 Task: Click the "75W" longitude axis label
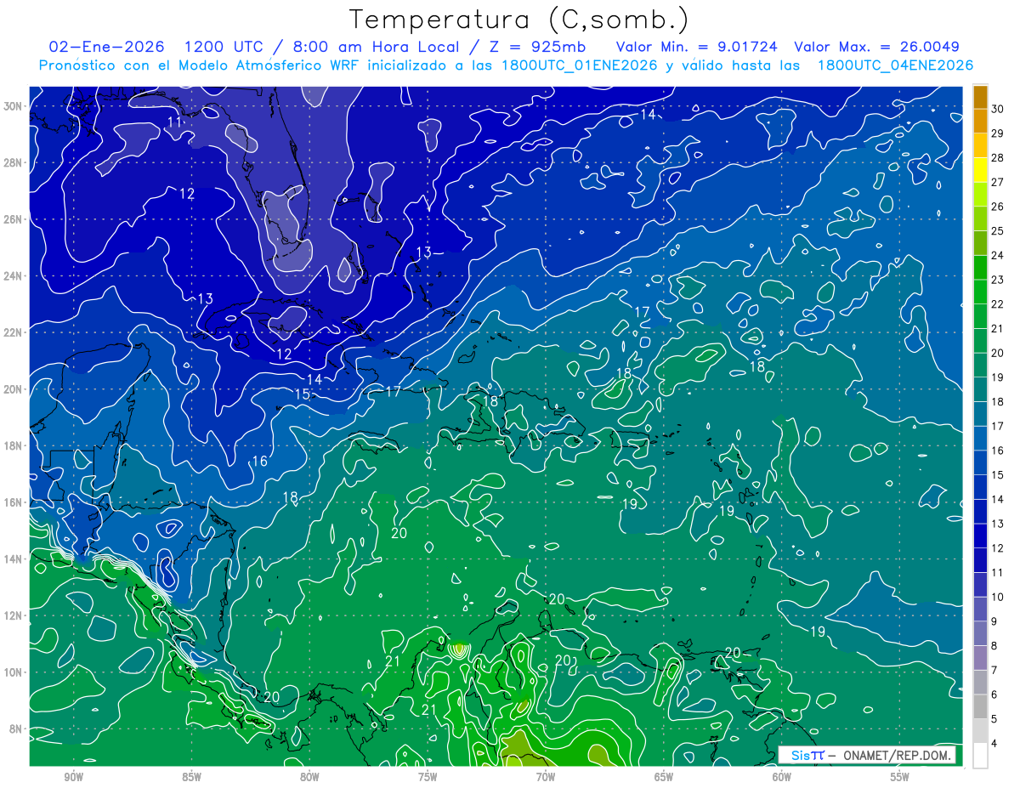[428, 778]
